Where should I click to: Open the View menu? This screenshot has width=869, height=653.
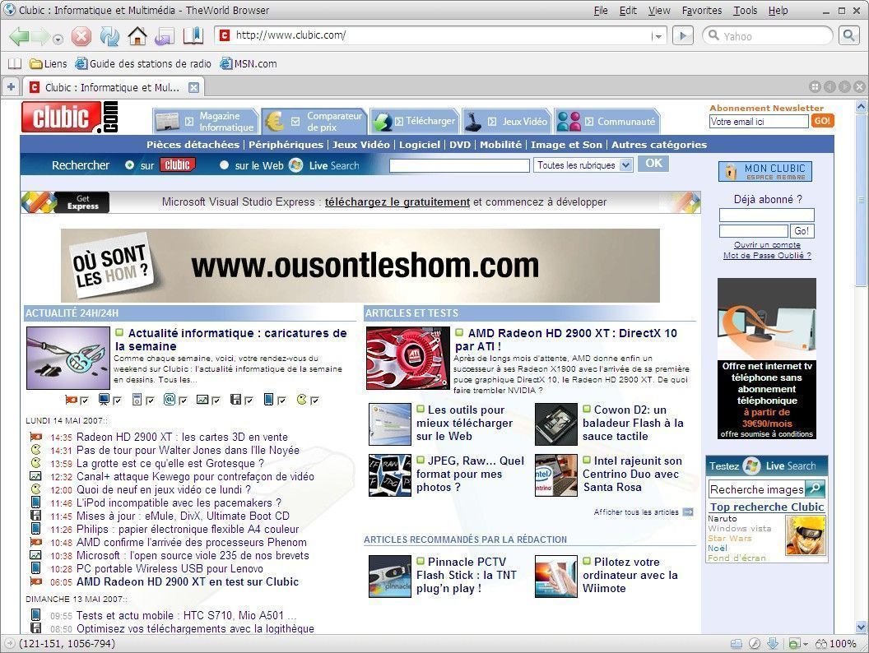pos(659,11)
